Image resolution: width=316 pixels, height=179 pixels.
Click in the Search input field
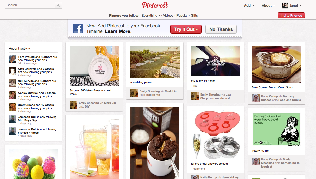[x=30, y=5]
